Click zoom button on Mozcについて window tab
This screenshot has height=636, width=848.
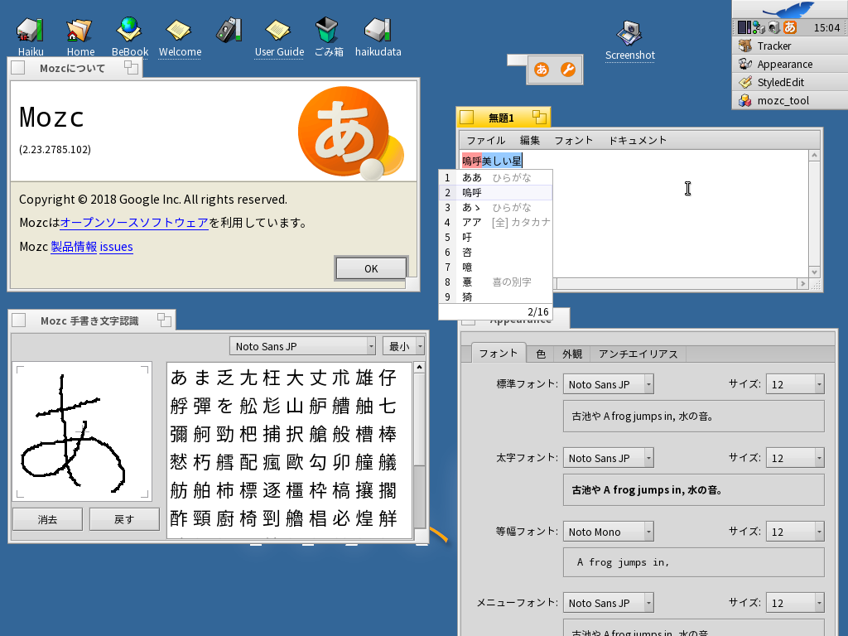click(x=131, y=68)
